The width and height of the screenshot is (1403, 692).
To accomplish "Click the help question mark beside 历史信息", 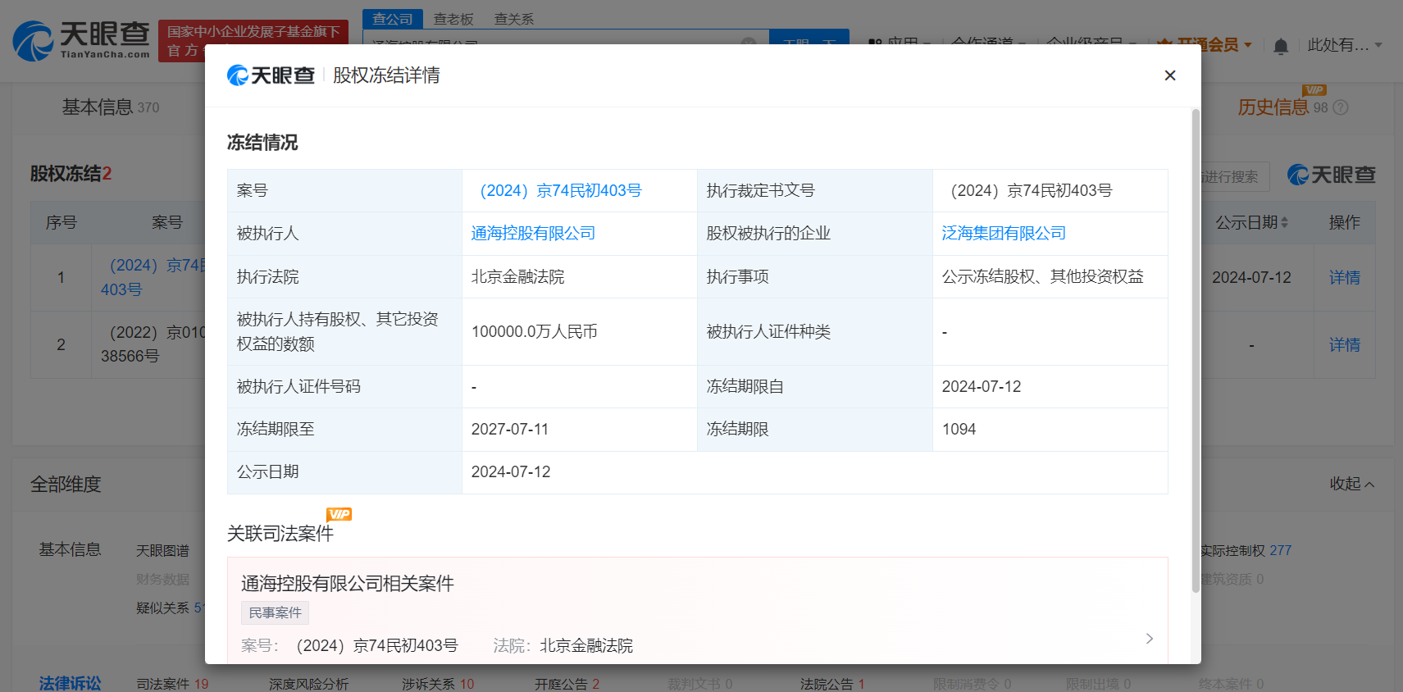I will [x=1341, y=107].
